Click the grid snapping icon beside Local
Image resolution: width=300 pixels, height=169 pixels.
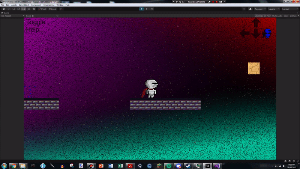pos(61,9)
